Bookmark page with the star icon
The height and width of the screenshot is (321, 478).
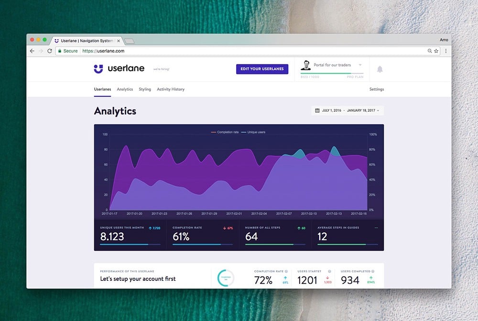point(436,51)
